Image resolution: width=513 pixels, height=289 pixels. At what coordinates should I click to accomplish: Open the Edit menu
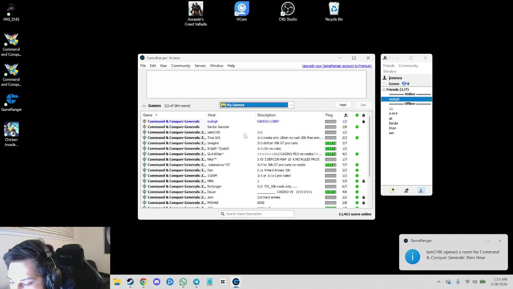click(153, 66)
